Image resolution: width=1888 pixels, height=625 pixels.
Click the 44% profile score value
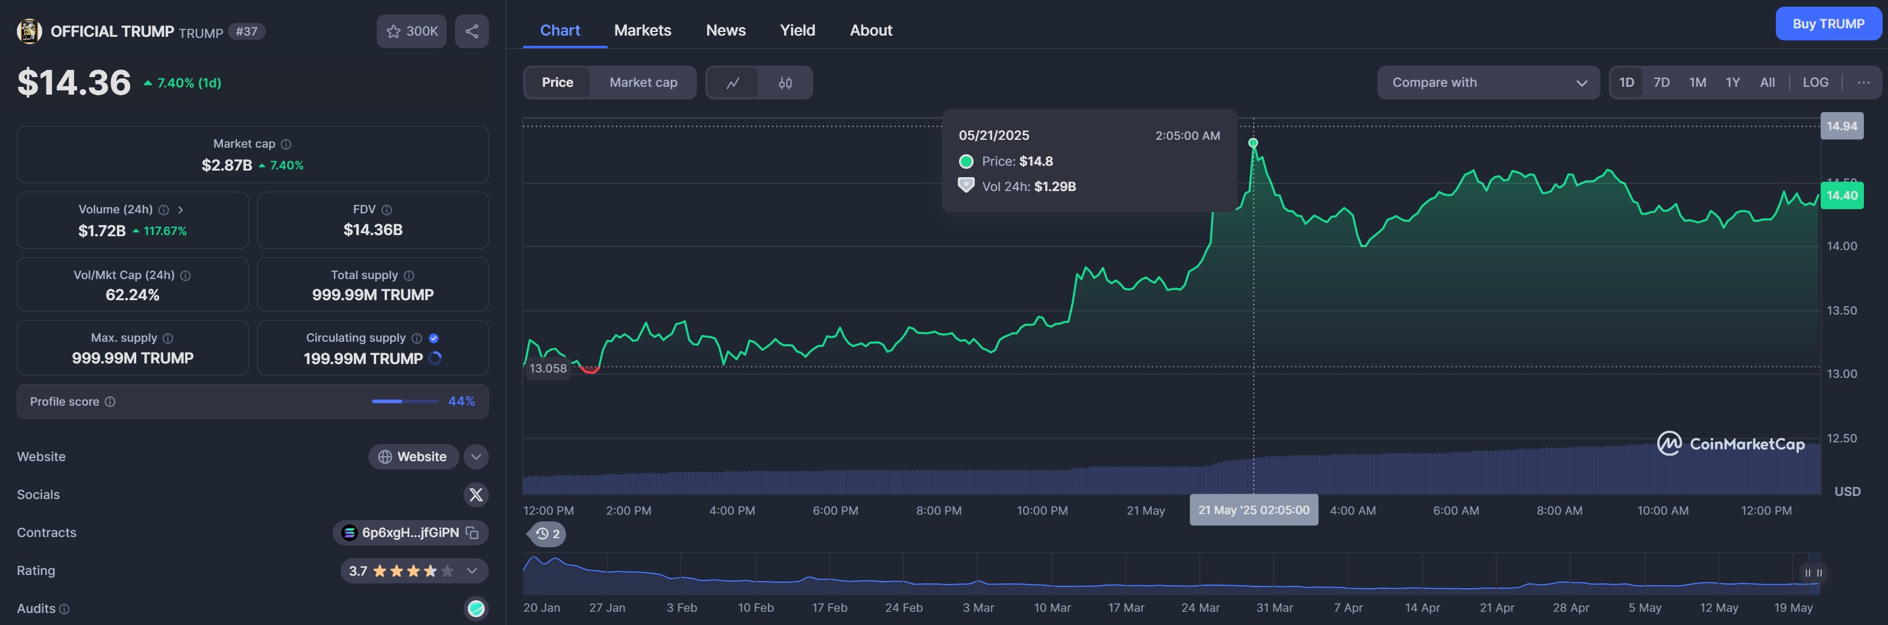coord(461,401)
